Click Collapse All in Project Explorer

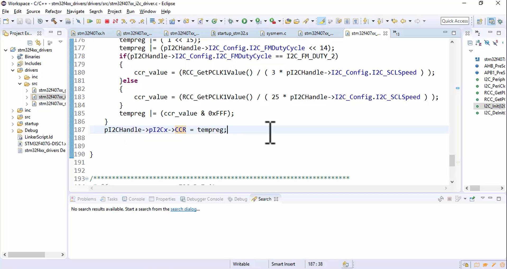[x=30, y=43]
